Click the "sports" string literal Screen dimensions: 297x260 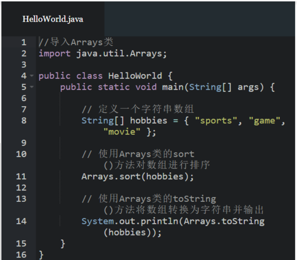tap(216, 121)
